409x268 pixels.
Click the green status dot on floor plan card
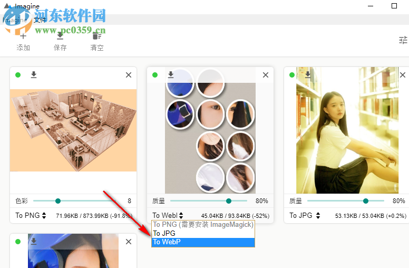(x=18, y=75)
